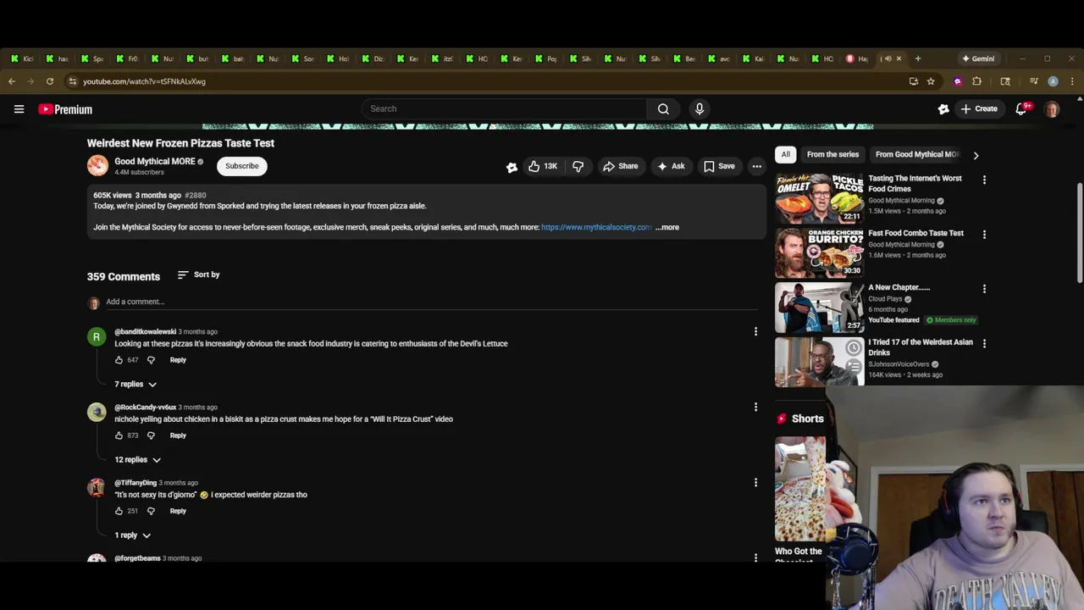The width and height of the screenshot is (1084, 610).
Task: Reload page with browser refresh icon
Action: [x=50, y=81]
